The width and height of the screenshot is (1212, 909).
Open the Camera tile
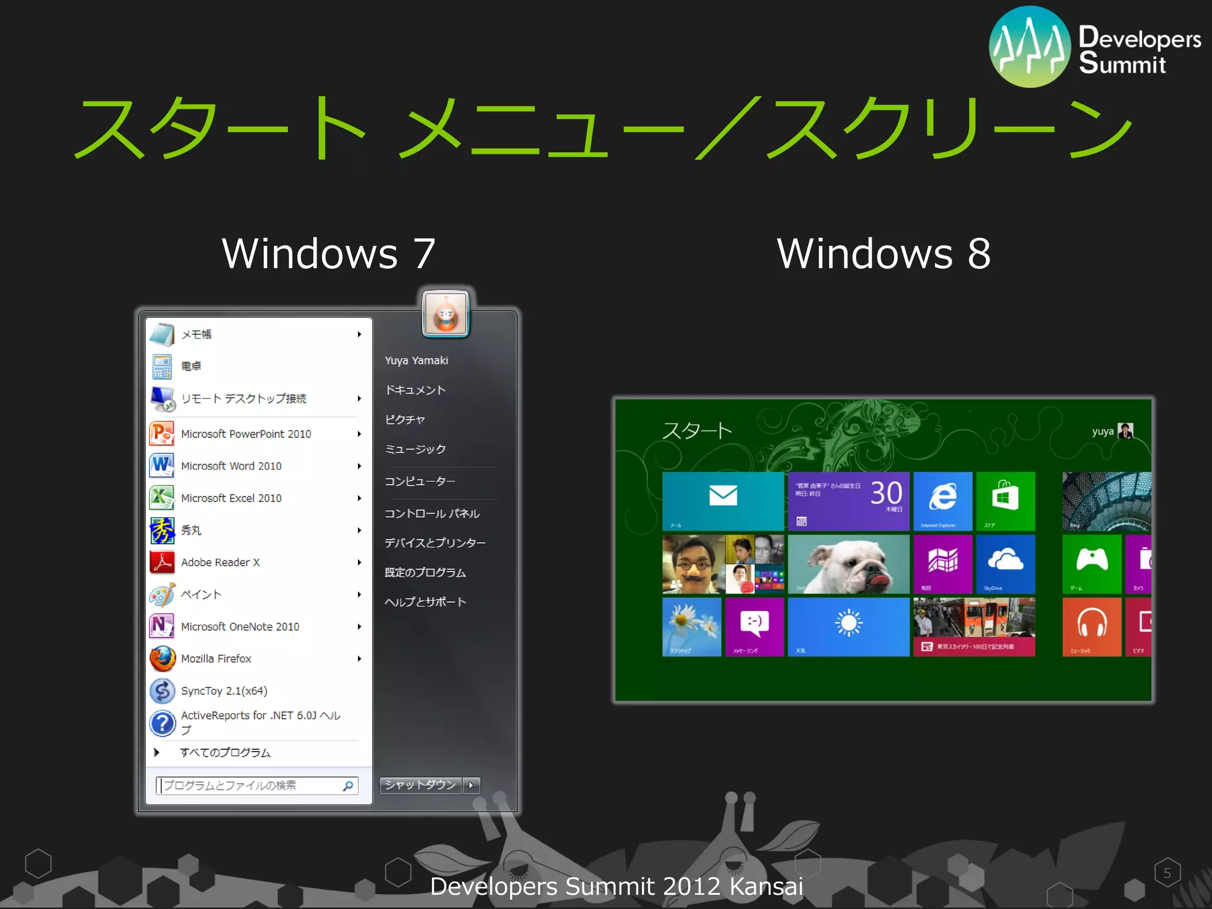pos(1139,563)
